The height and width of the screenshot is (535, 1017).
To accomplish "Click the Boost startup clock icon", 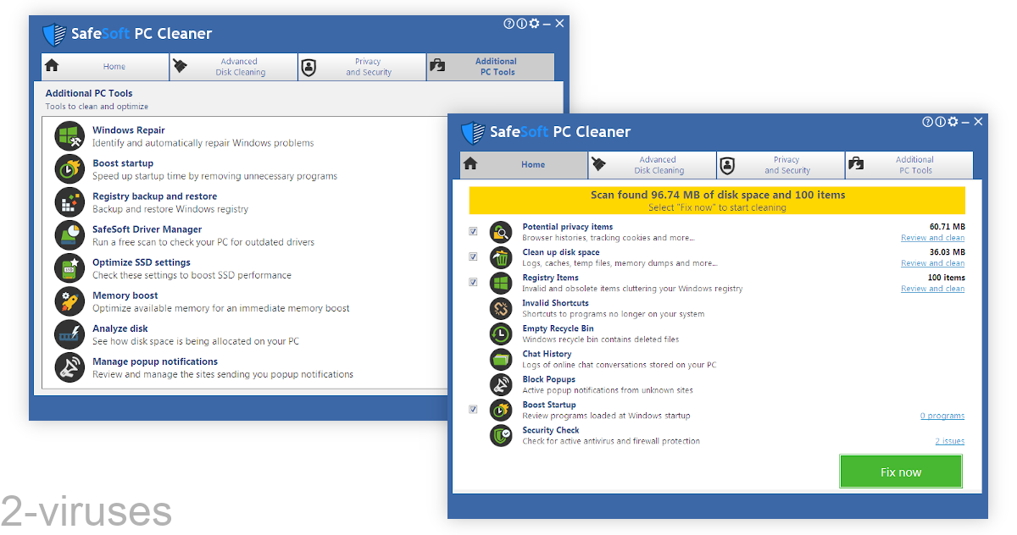I will [x=69, y=169].
